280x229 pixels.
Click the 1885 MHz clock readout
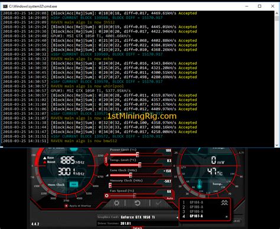click(72, 160)
